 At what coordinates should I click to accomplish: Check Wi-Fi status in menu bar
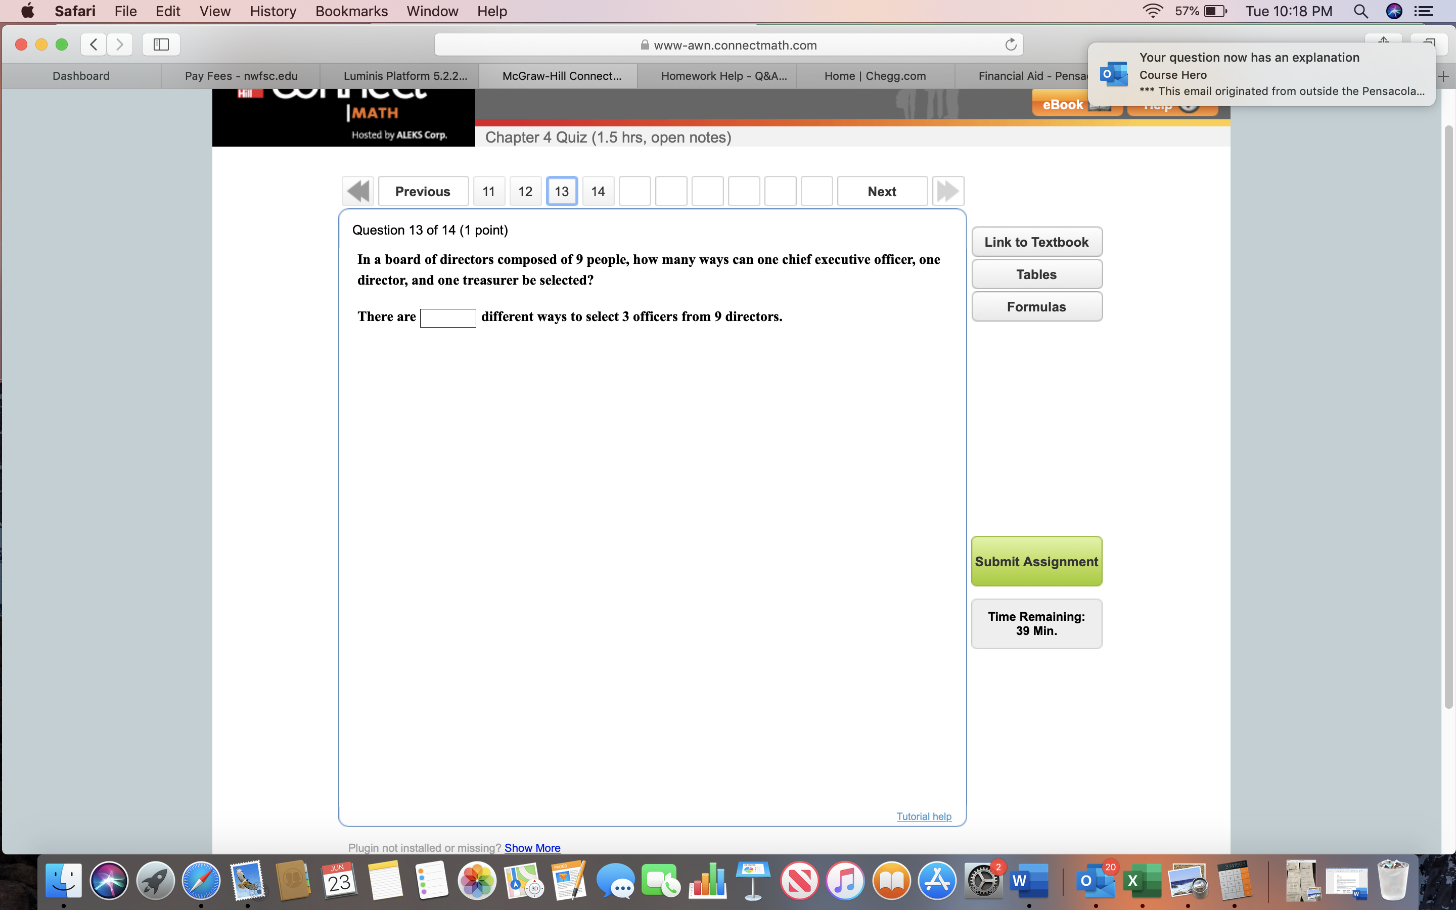[x=1152, y=11]
